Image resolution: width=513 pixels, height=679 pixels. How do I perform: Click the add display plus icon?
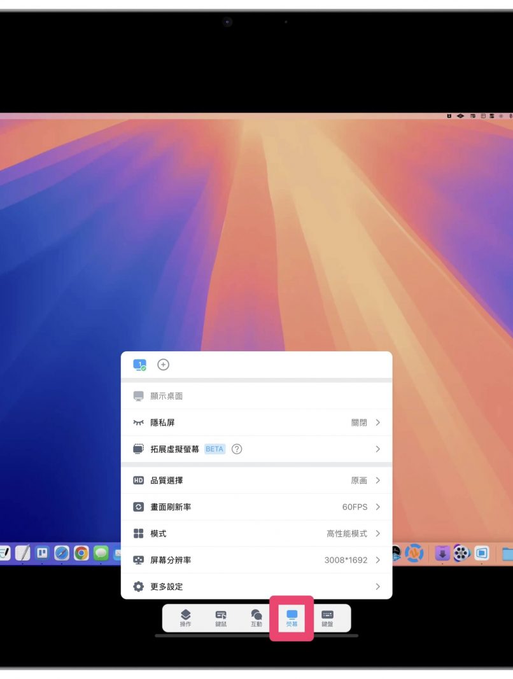(164, 365)
